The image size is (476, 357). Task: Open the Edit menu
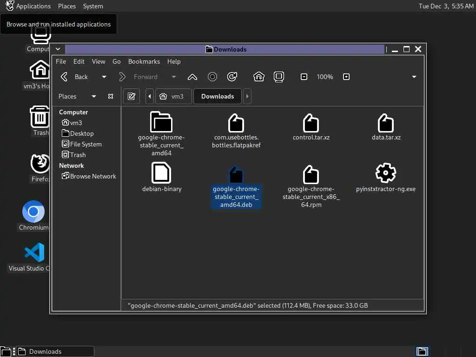click(x=79, y=61)
